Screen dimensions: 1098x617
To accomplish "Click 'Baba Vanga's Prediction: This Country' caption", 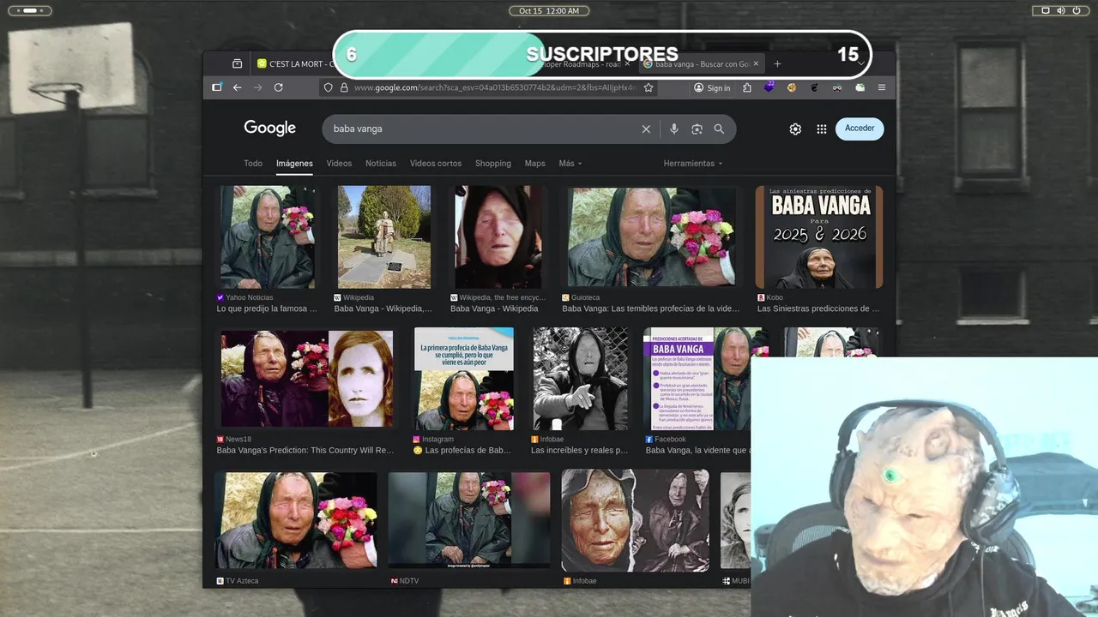I will pos(305,450).
